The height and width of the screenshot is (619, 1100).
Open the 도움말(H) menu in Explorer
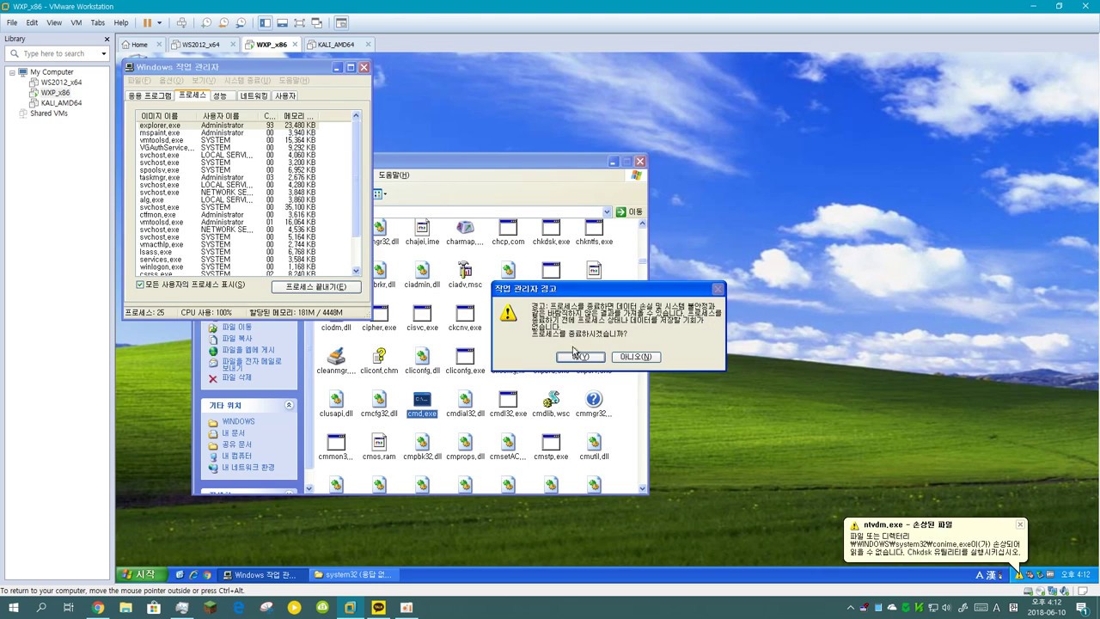click(394, 175)
